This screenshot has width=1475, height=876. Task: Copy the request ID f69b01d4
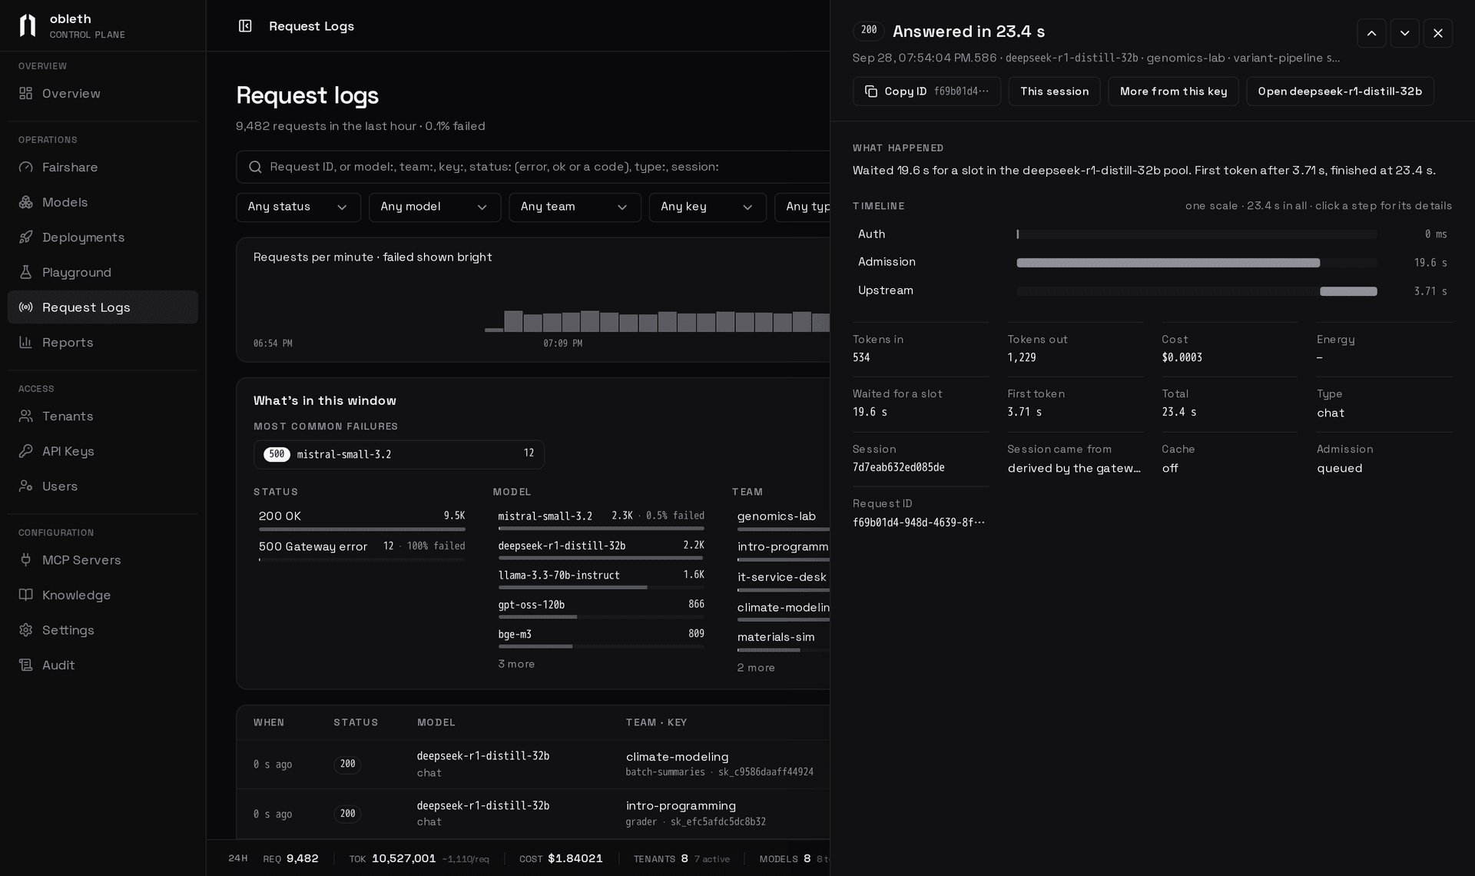[926, 91]
